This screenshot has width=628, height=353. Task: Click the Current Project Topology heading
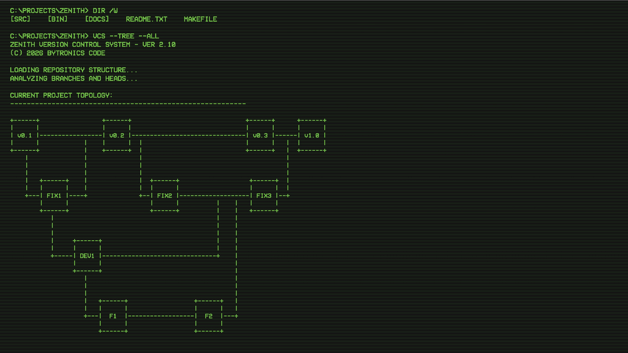pos(61,95)
